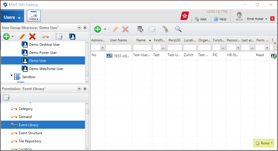Click the tag label icon
Screen dimensions: 278x151
pyautogui.click(x=165, y=29)
